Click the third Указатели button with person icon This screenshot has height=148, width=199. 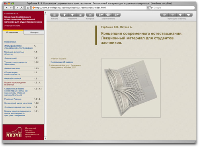pyautogui.click(x=80, y=15)
